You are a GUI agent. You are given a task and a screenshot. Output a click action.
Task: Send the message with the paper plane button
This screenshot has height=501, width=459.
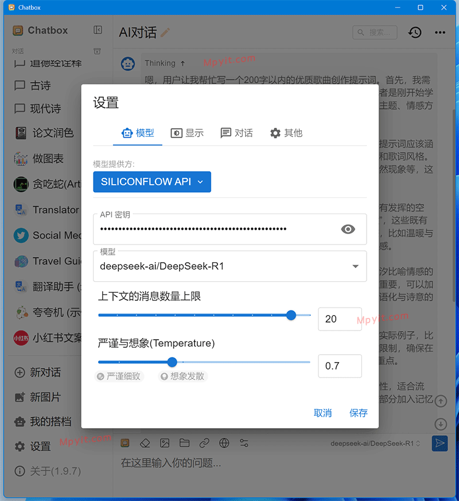(x=439, y=443)
